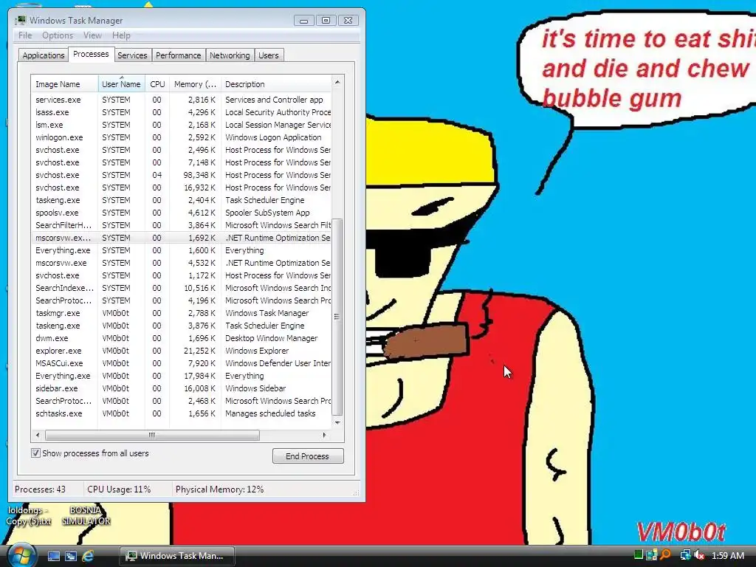Select mscorsvw.exe using 4,532 K memory
Viewport: 756px width, 567px height.
(x=182, y=263)
